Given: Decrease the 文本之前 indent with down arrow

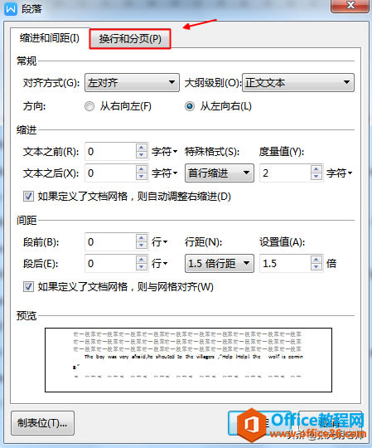Looking at the screenshot, I should (x=142, y=155).
